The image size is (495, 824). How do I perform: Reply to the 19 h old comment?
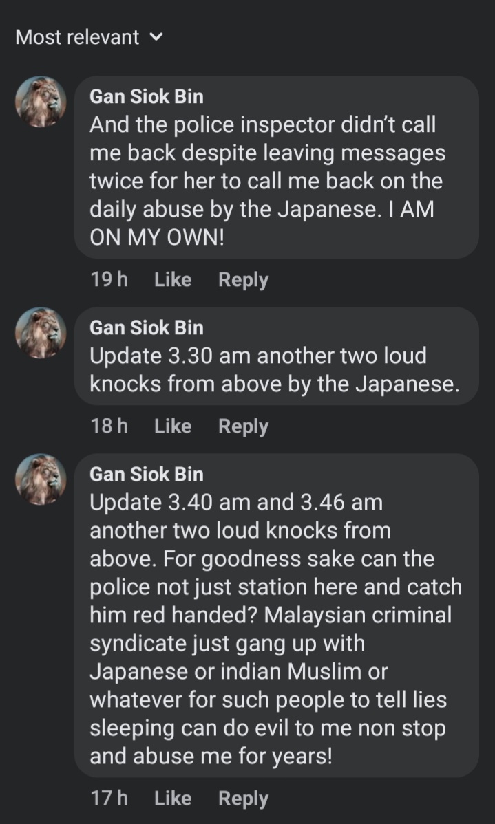(243, 280)
